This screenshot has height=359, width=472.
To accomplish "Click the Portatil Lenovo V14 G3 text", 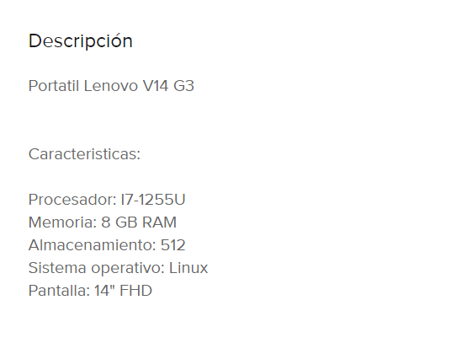I will (x=111, y=86).
